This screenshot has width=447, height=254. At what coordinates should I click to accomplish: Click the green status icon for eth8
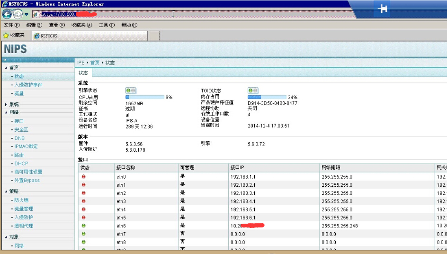pyautogui.click(x=83, y=242)
